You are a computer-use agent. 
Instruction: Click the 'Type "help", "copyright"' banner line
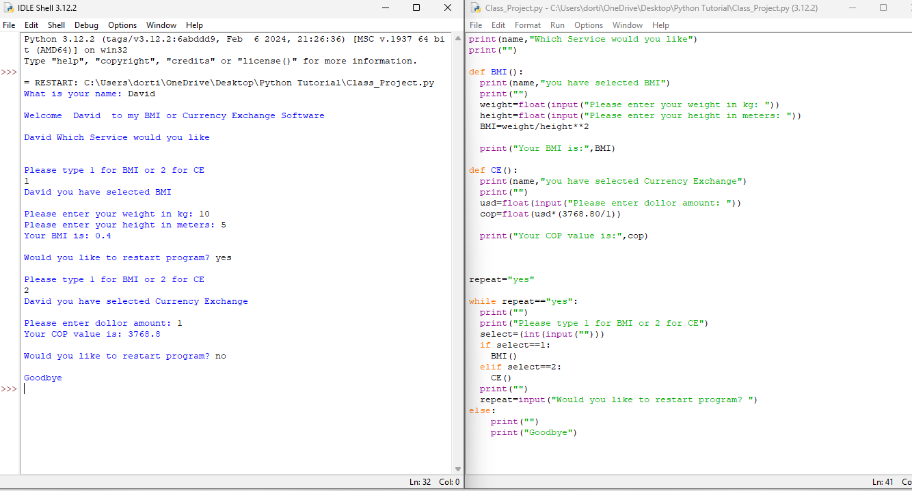(220, 61)
